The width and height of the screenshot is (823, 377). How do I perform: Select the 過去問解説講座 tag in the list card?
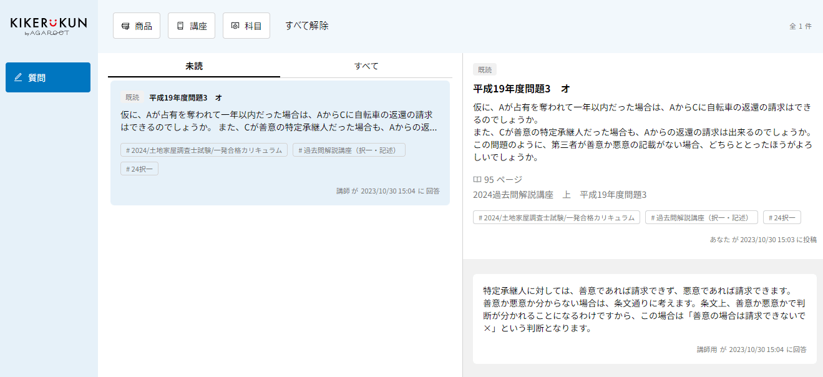[349, 150]
